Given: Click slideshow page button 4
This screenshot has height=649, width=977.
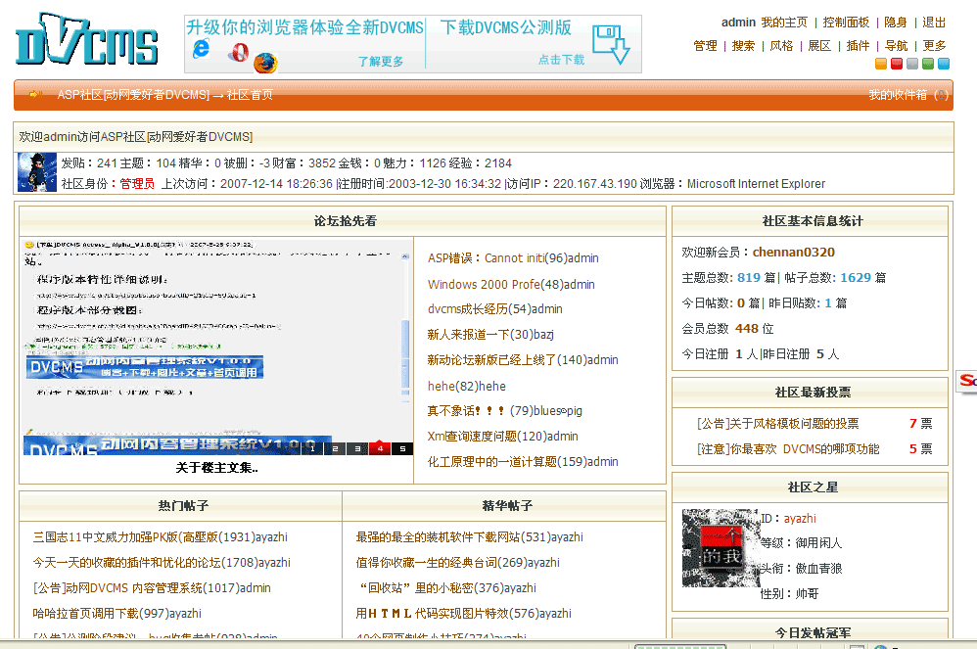Looking at the screenshot, I should (380, 447).
